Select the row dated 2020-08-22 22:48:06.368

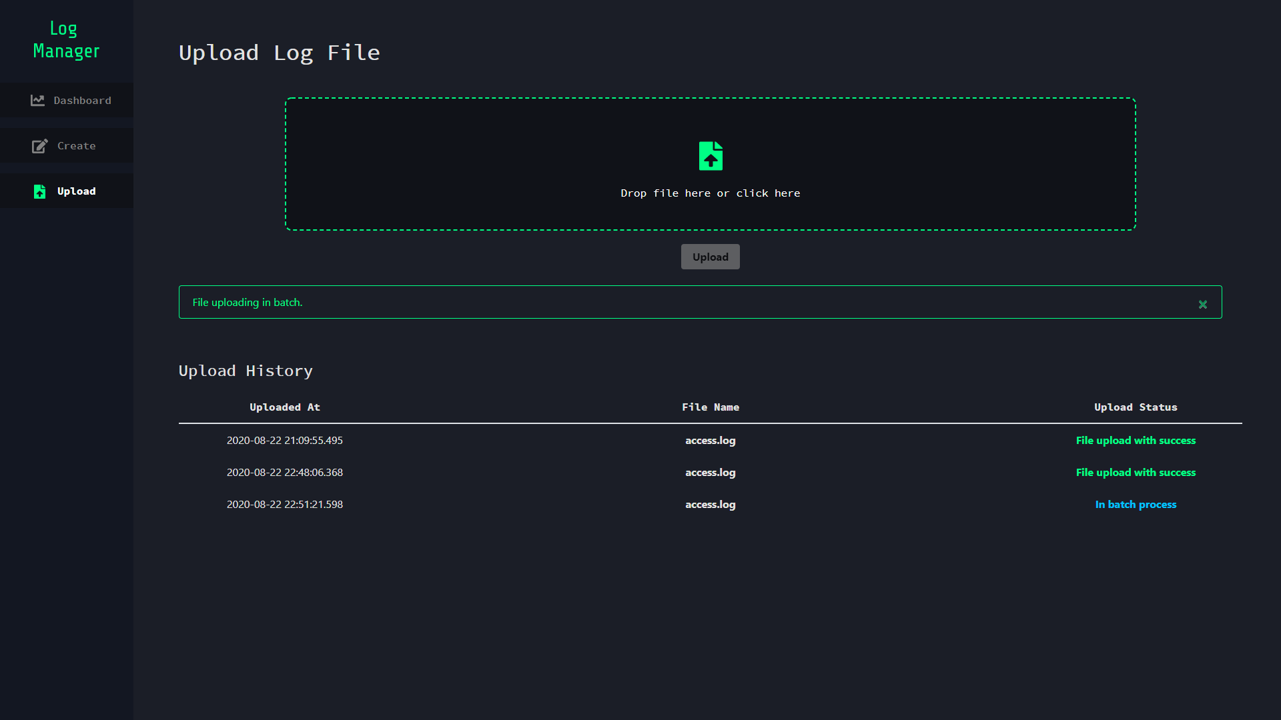click(x=285, y=473)
